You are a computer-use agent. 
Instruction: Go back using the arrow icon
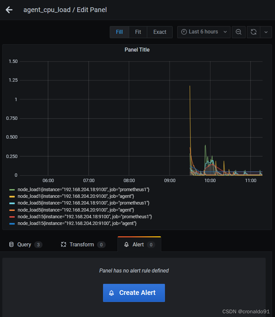coord(9,10)
